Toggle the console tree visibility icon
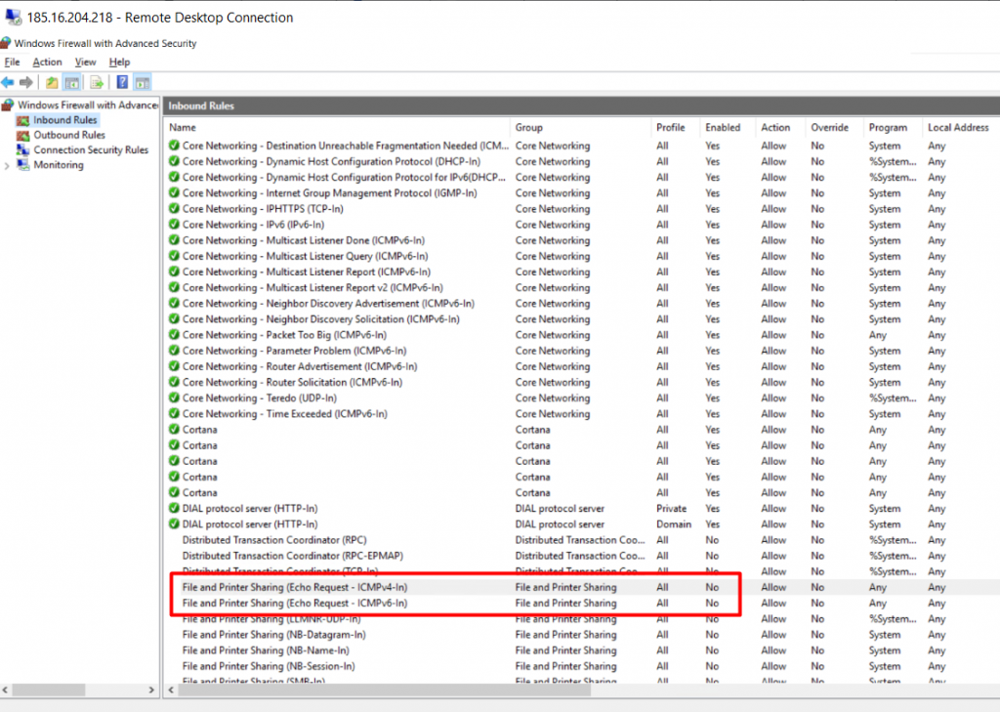The image size is (1000, 712). (x=72, y=82)
